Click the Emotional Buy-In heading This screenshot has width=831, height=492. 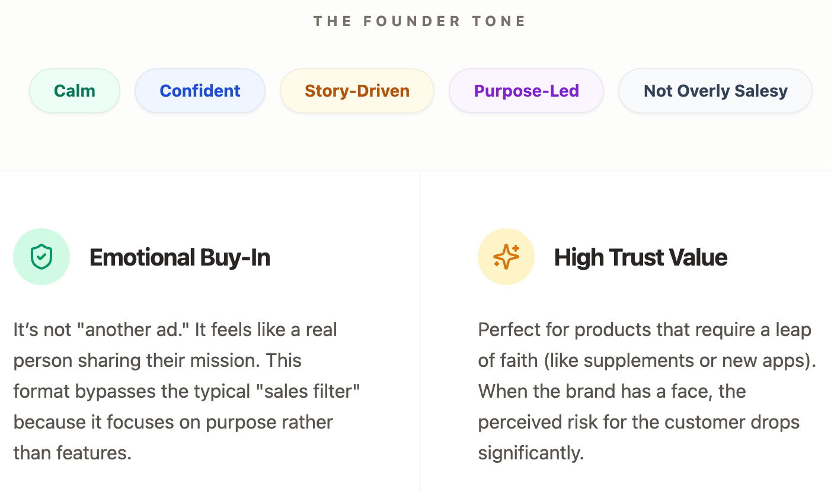point(180,257)
